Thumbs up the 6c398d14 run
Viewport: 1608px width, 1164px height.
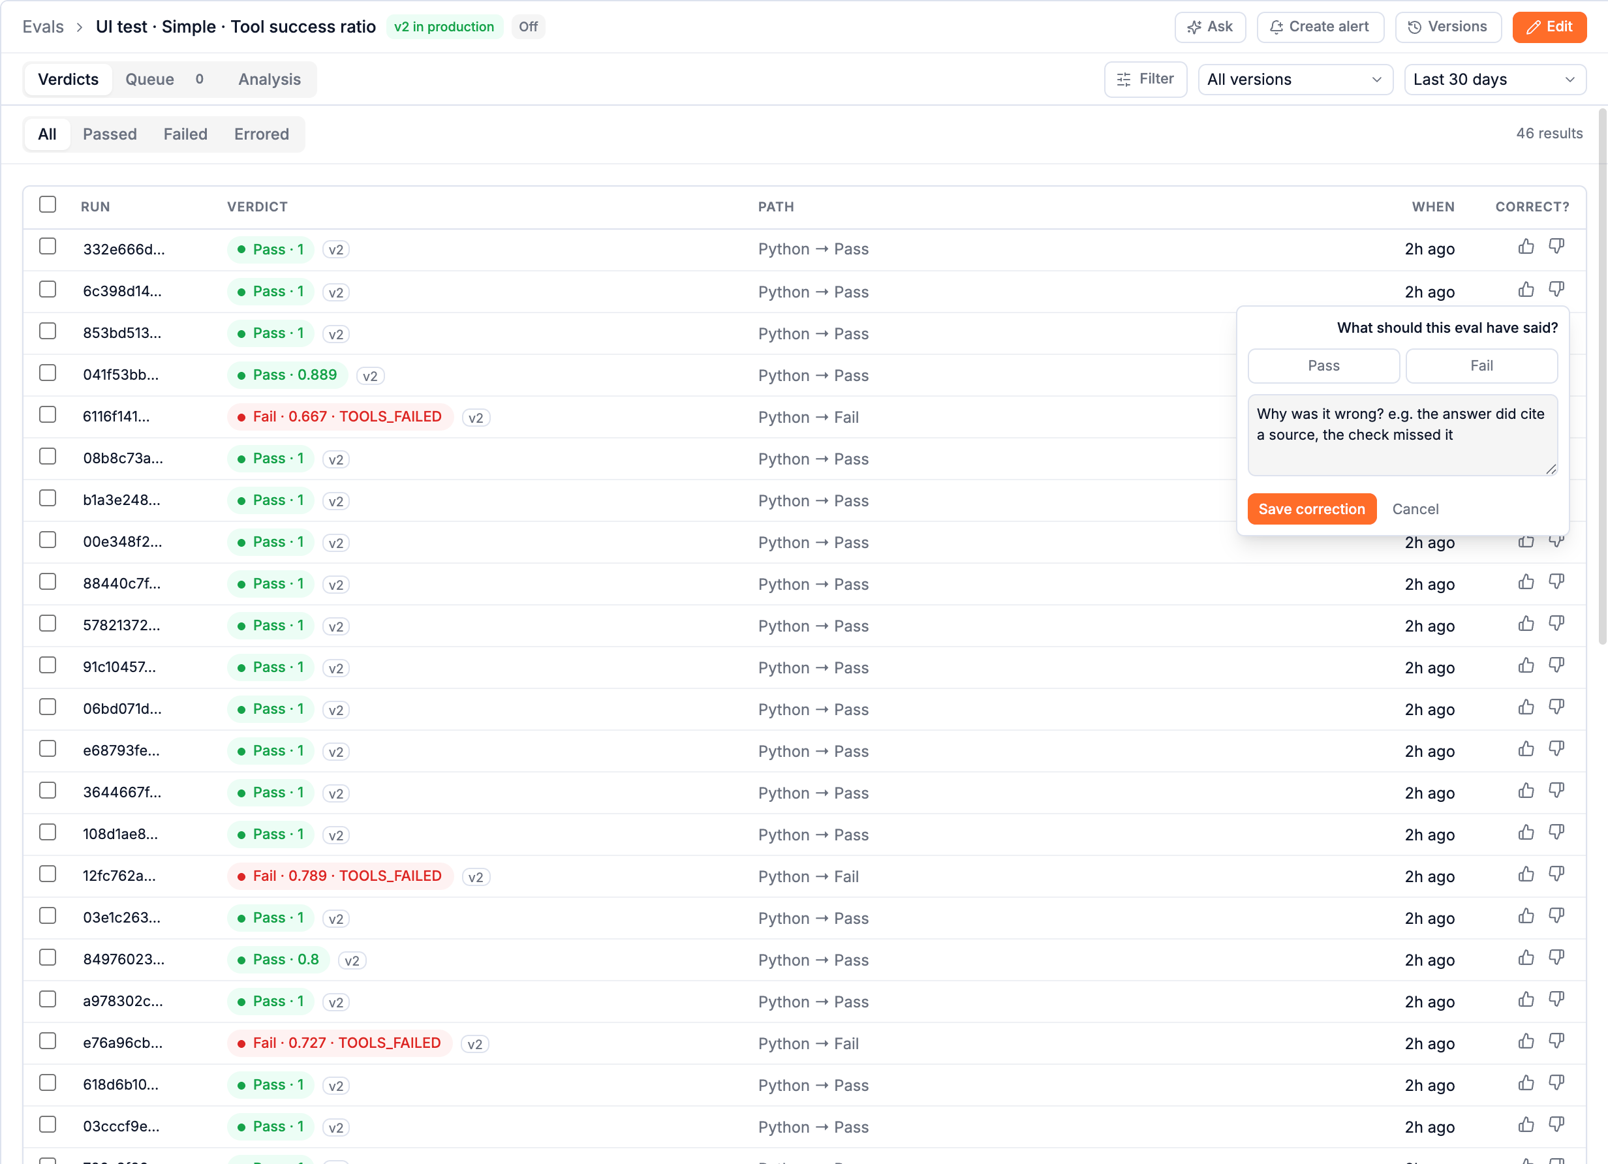(1526, 289)
